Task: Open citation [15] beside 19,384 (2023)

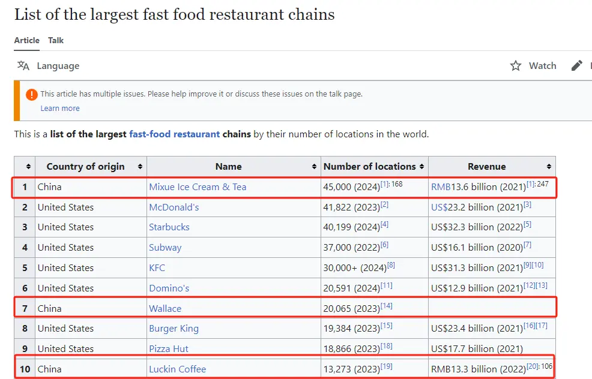Action: [x=386, y=326]
